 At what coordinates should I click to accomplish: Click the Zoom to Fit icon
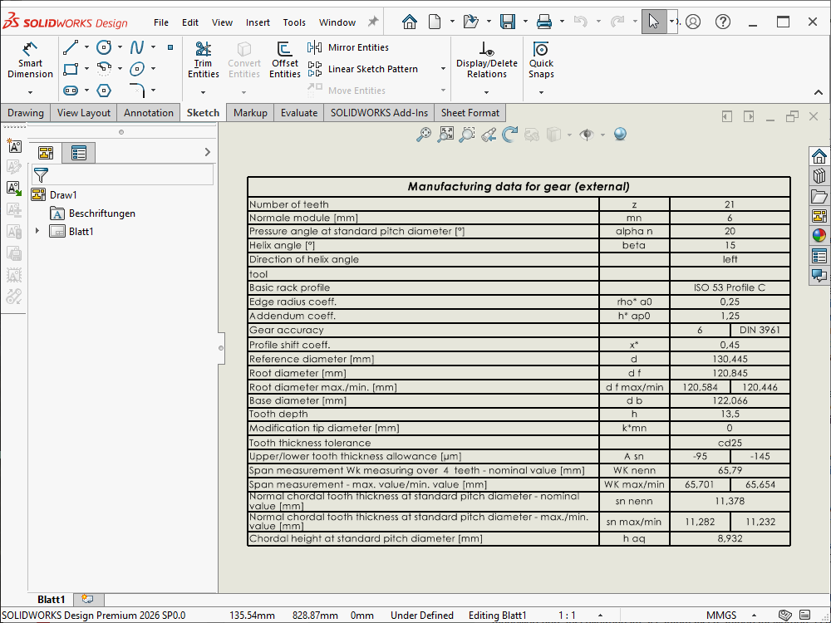(445, 134)
